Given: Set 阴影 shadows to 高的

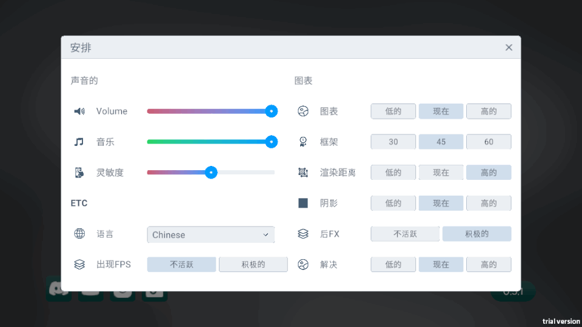Looking at the screenshot, I should pos(489,203).
